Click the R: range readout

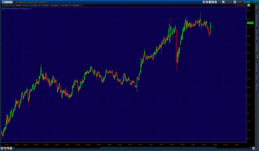pos(74,5)
